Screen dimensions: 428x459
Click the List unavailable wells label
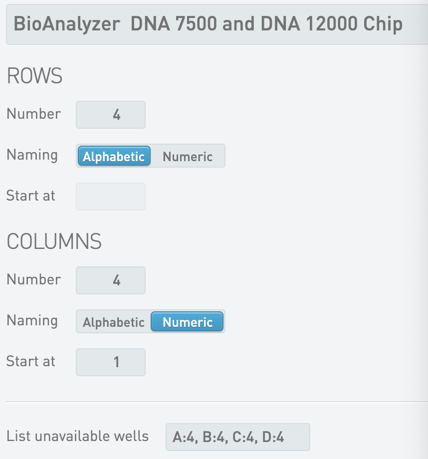pyautogui.click(x=77, y=436)
